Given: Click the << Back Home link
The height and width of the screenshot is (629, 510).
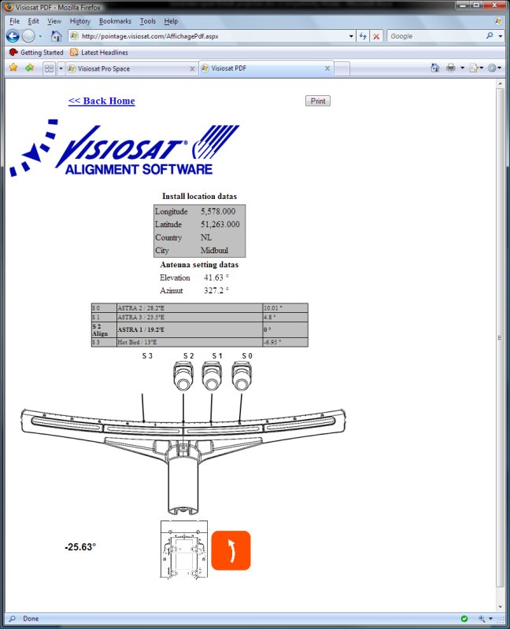Looking at the screenshot, I should (x=102, y=101).
